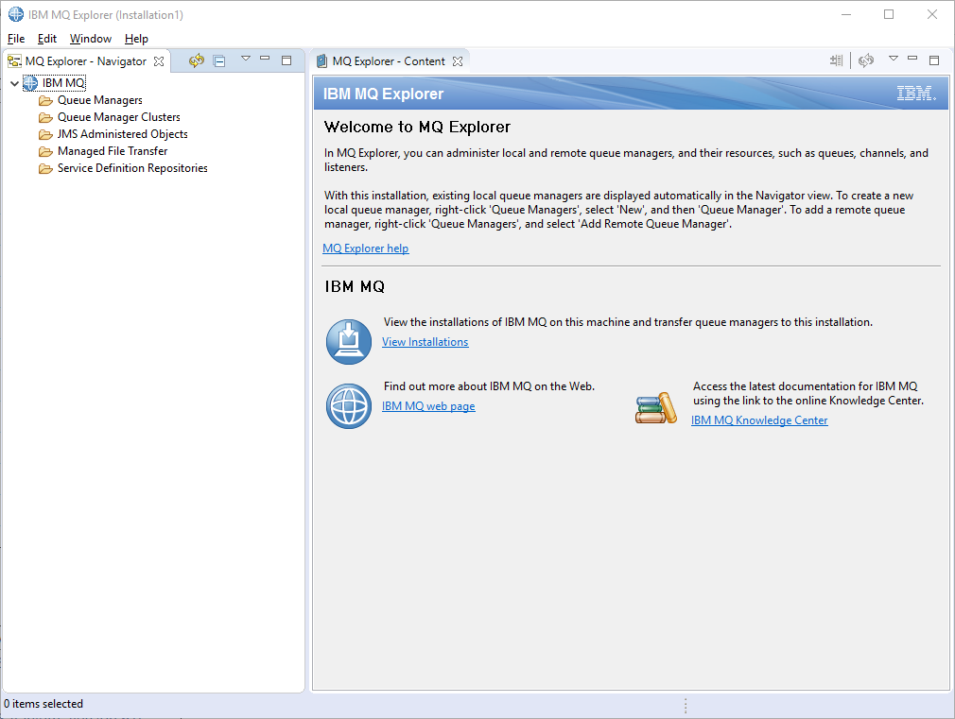The image size is (955, 719).
Task: Maximize the Navigator view panel
Action: pos(286,60)
